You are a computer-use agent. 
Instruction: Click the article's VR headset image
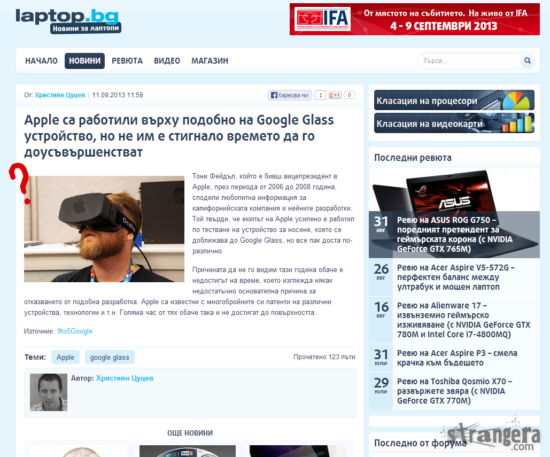tap(104, 229)
